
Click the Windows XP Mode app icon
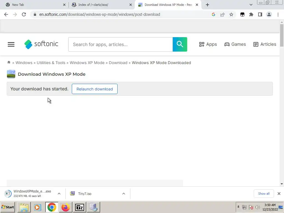point(11,74)
